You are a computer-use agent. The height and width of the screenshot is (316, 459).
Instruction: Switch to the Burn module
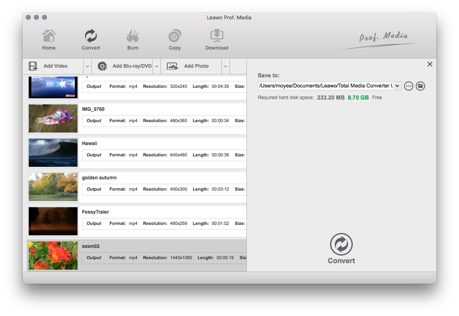click(x=133, y=40)
